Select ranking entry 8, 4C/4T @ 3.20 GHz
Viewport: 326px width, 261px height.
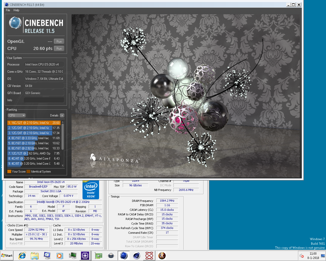point(34,159)
